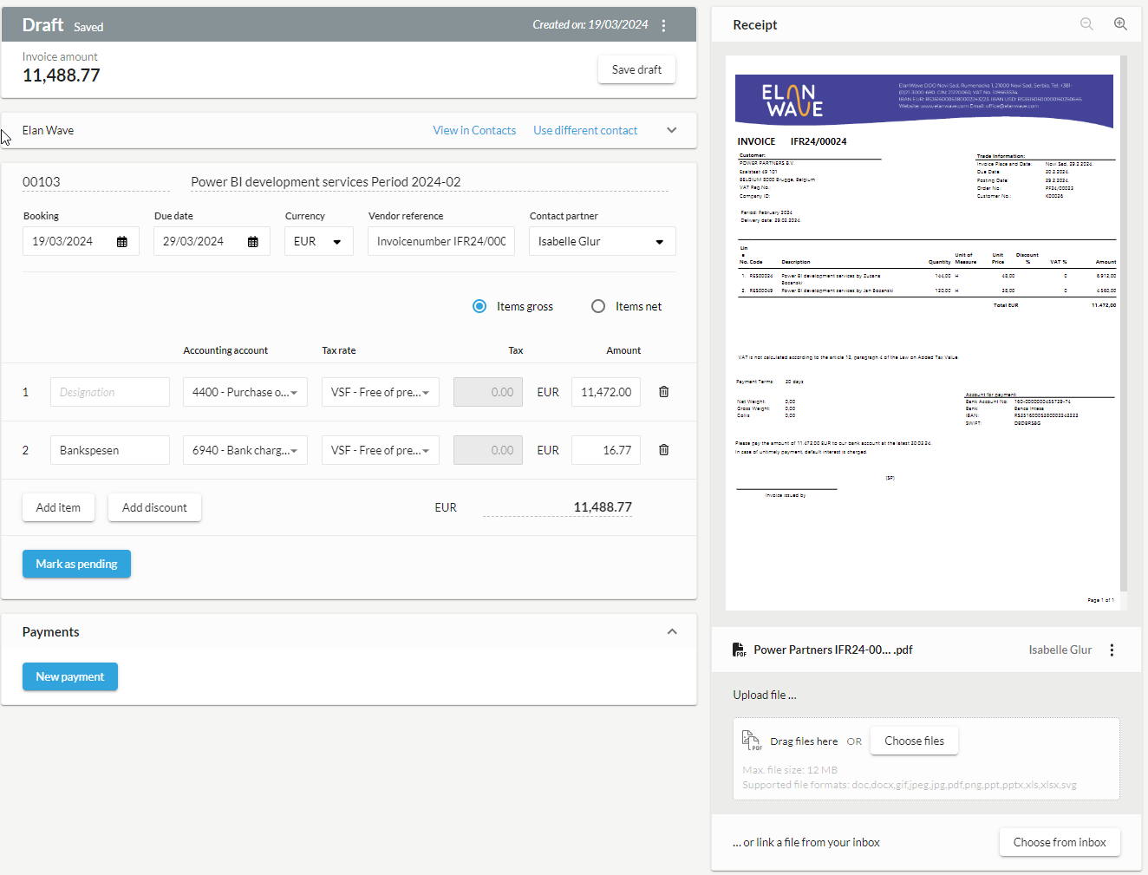Image resolution: width=1148 pixels, height=875 pixels.
Task: Open the Due date calendar picker
Action: (x=253, y=242)
